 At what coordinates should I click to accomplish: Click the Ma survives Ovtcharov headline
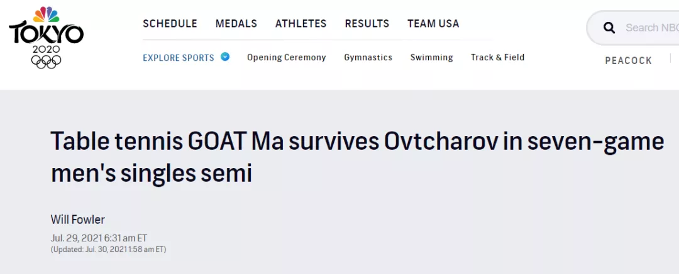pos(357,157)
